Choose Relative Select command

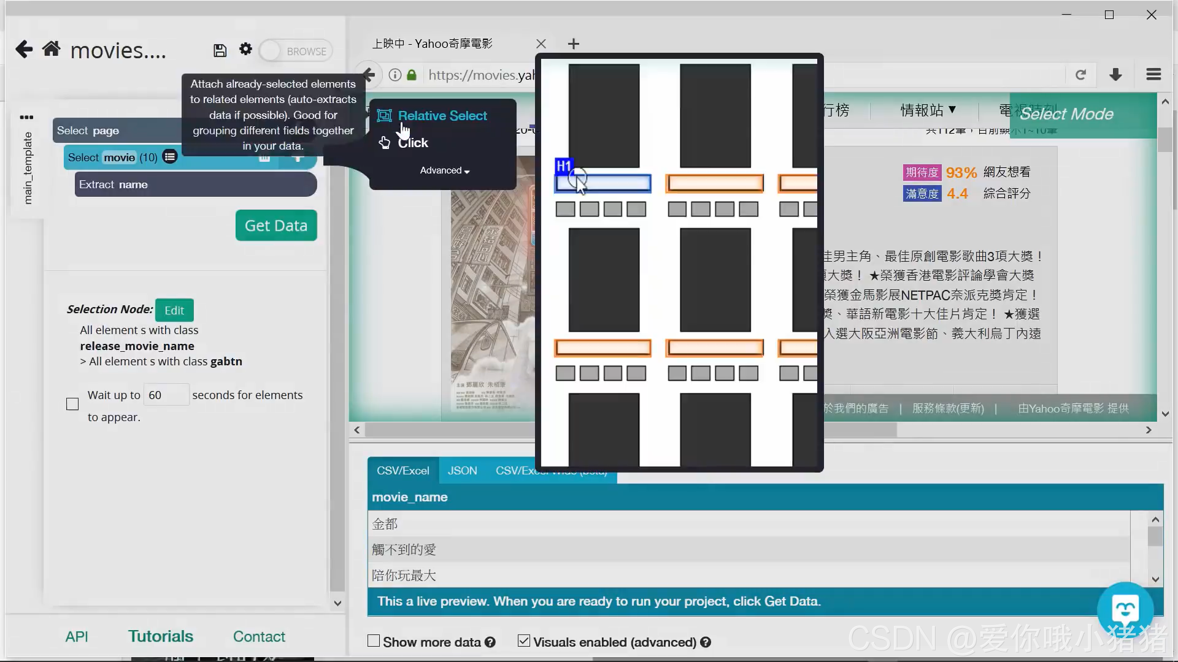point(442,116)
